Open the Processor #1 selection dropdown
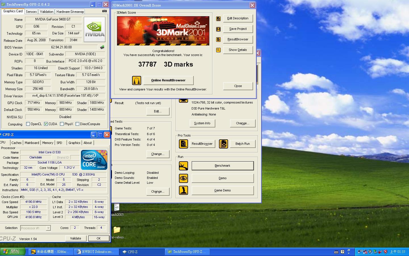 (x=48, y=228)
